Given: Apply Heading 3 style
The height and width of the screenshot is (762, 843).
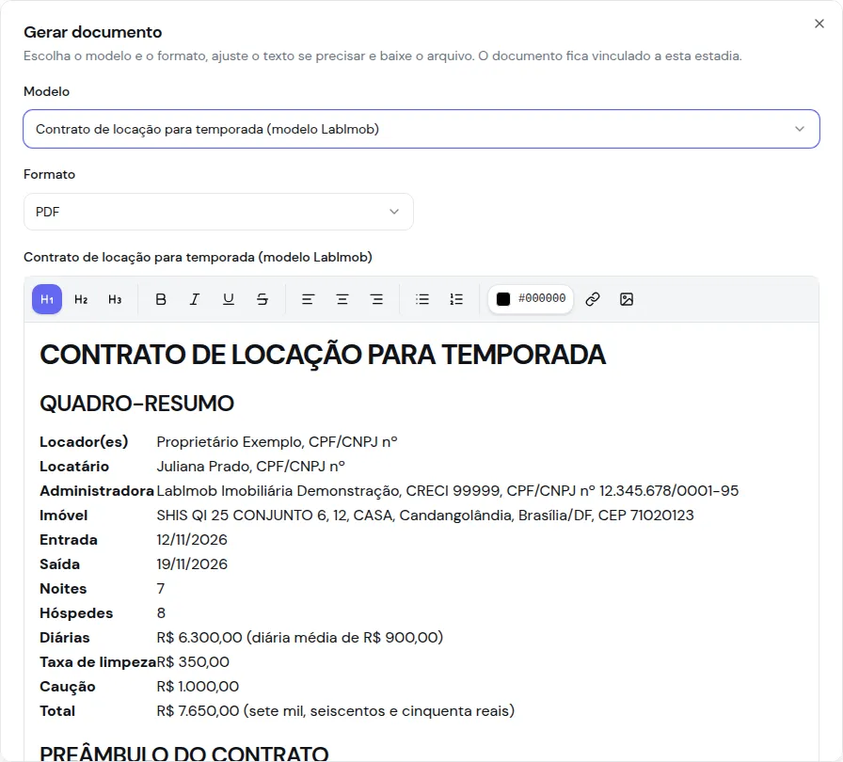Looking at the screenshot, I should tap(115, 299).
